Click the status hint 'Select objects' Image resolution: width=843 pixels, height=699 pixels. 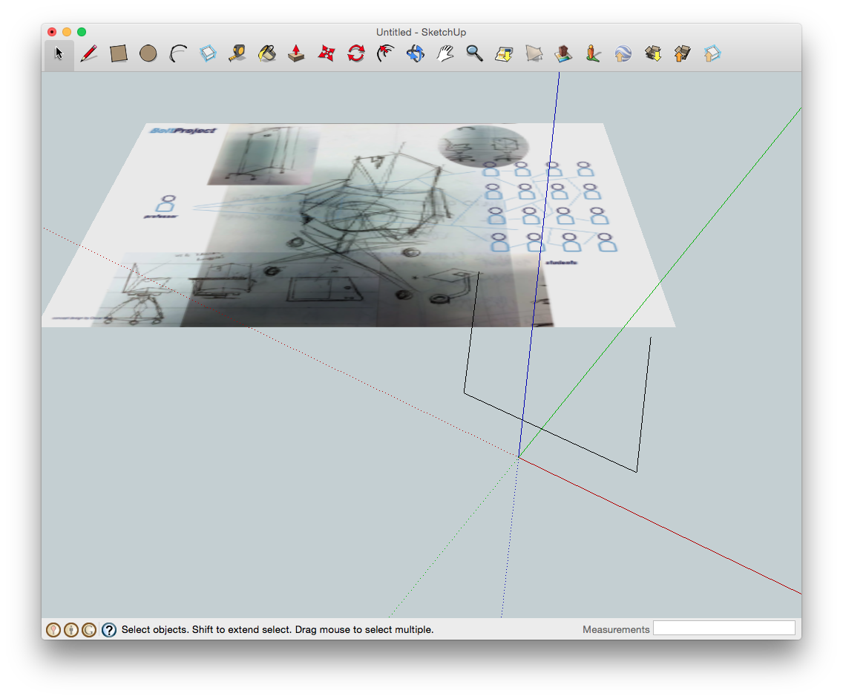(154, 630)
